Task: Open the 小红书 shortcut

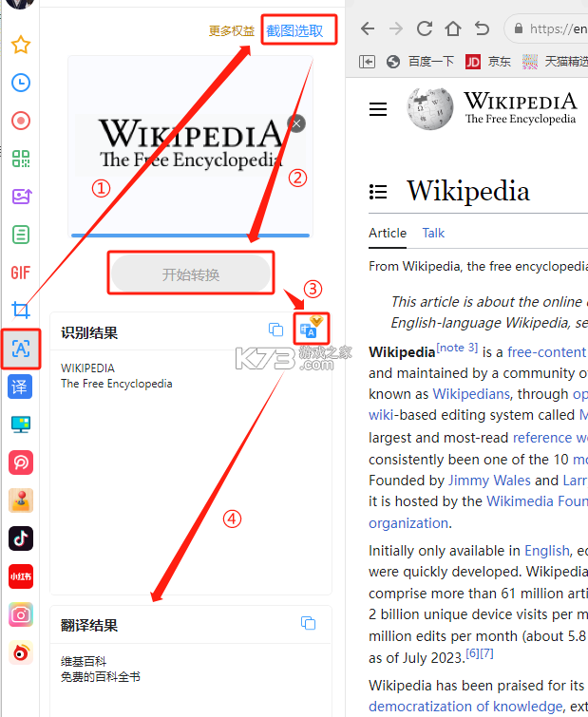Action: (21, 576)
